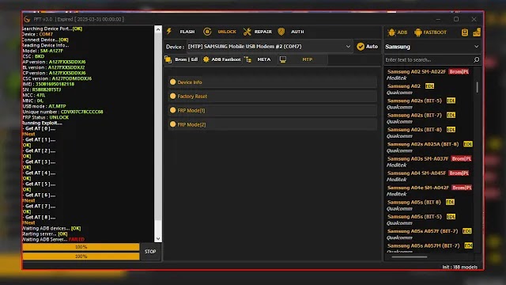Click the model list horizontal scrollbar
506x285 pixels.
point(410,256)
